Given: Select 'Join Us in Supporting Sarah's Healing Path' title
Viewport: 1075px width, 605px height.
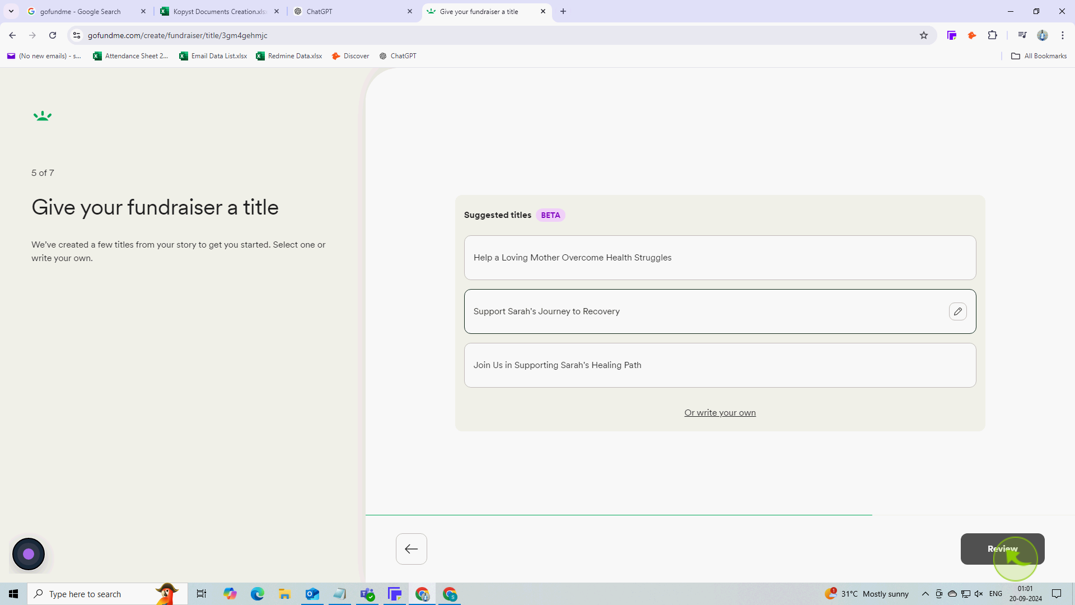Looking at the screenshot, I should tap(720, 365).
